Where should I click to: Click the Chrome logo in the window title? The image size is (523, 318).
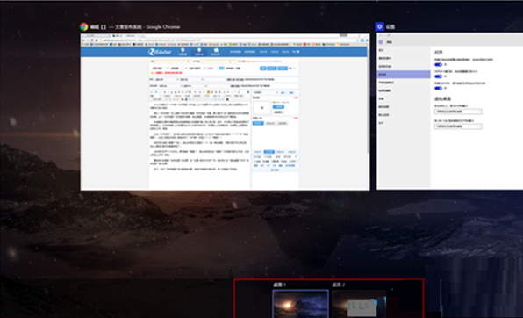pyautogui.click(x=83, y=26)
